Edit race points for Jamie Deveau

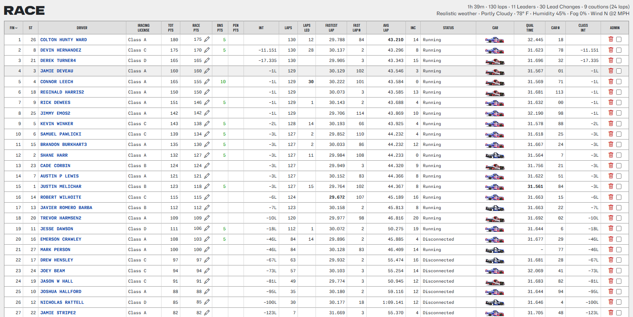207,71
